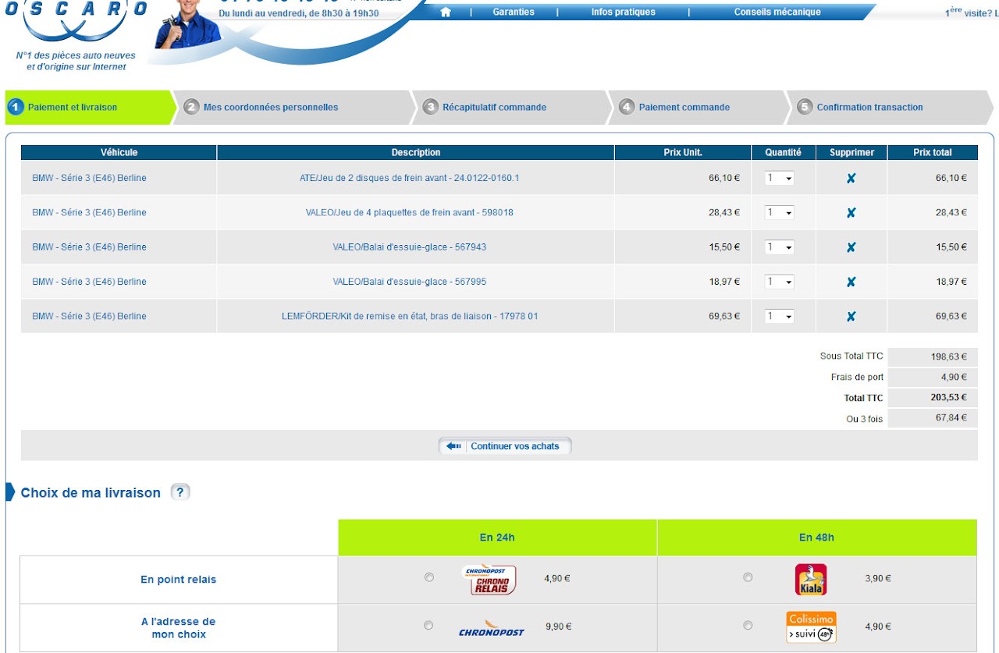Image resolution: width=999 pixels, height=653 pixels.
Task: Select Chronopost 24h home delivery
Action: tap(428, 625)
